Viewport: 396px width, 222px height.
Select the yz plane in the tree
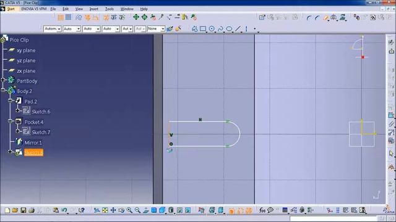coord(26,60)
